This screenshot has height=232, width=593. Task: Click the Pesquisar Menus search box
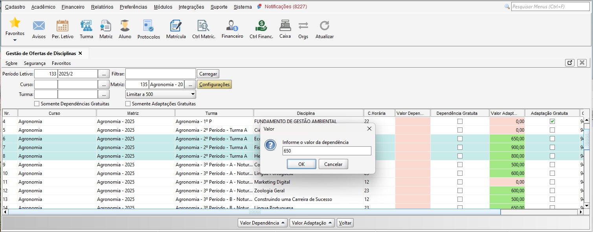pyautogui.click(x=551, y=7)
